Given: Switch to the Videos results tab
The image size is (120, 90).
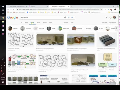Looking at the screenshot, I should [x=45, y=22].
